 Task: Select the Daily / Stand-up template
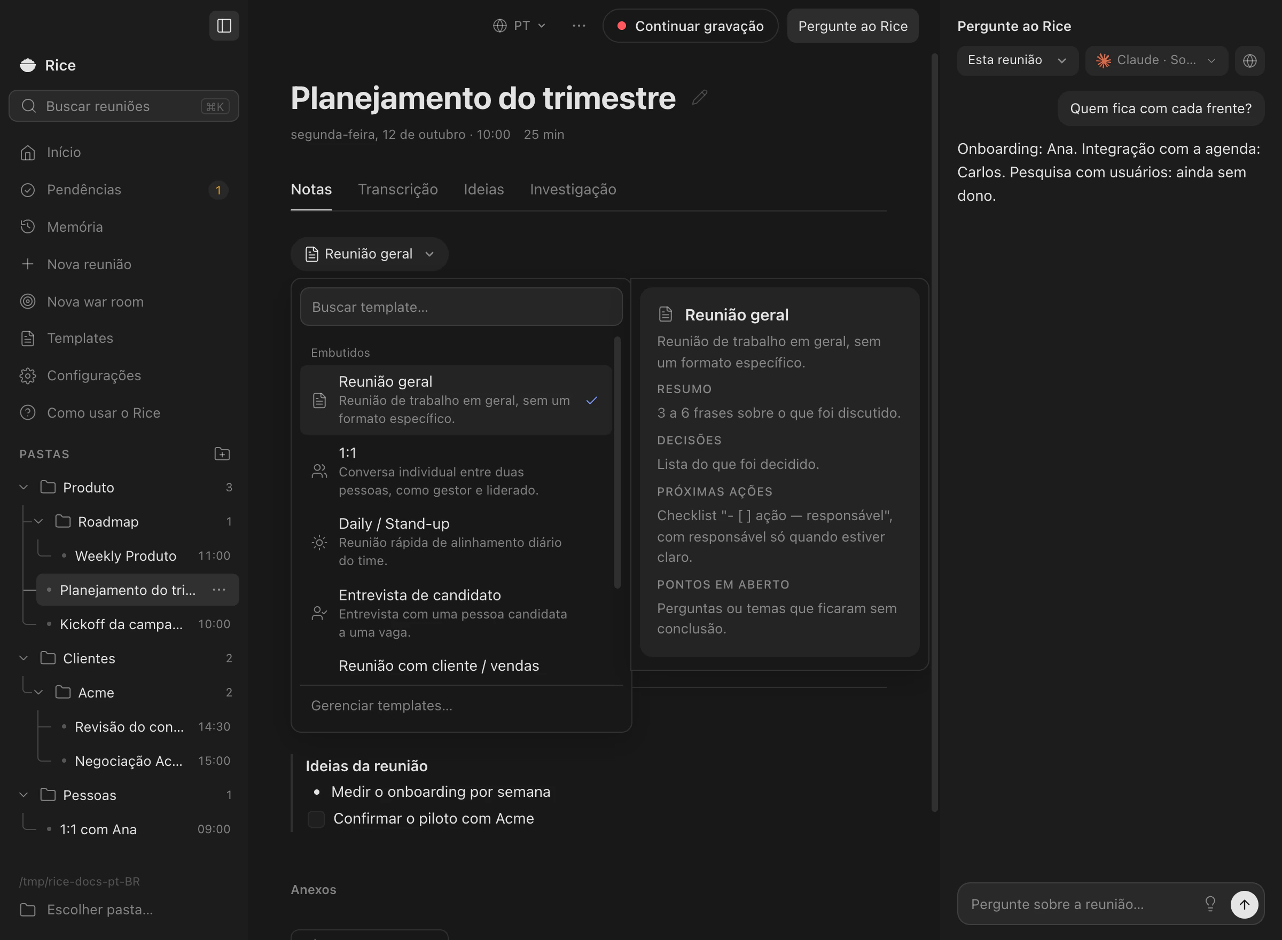(x=456, y=542)
